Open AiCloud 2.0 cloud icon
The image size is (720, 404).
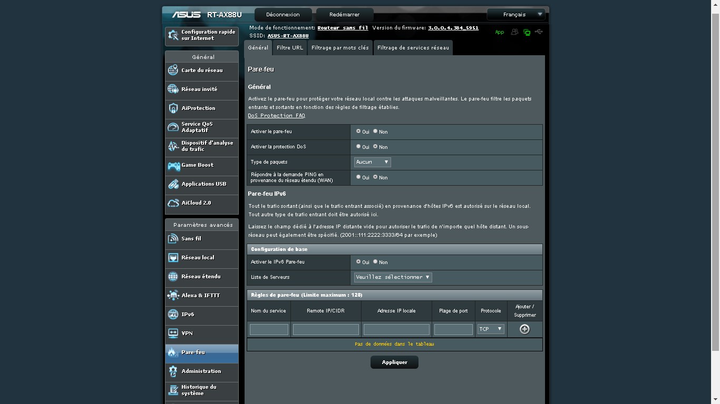point(173,203)
